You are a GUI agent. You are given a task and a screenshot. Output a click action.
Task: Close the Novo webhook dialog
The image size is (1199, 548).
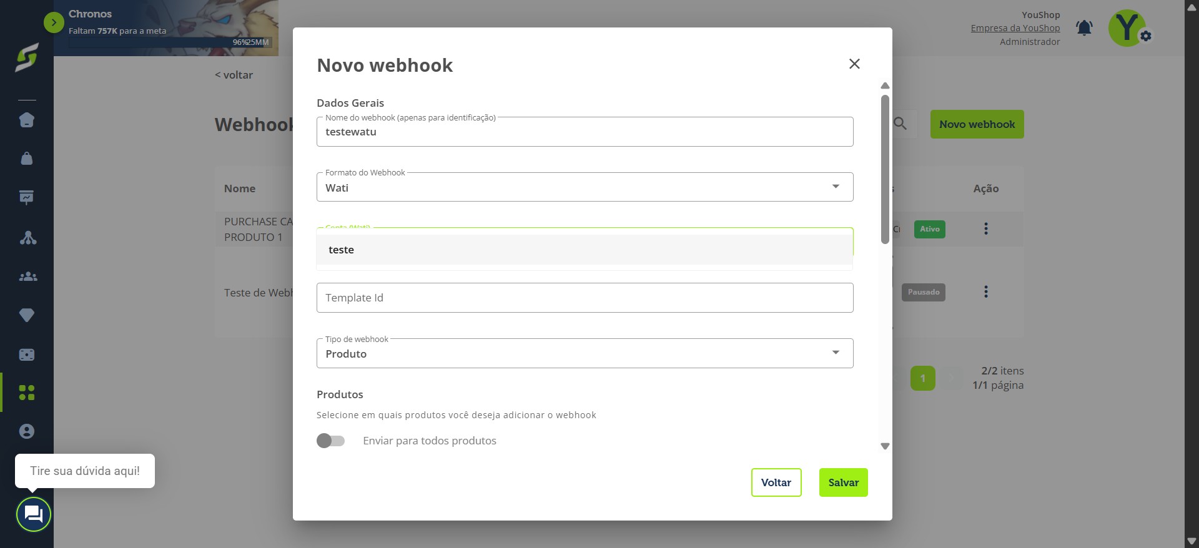click(854, 64)
